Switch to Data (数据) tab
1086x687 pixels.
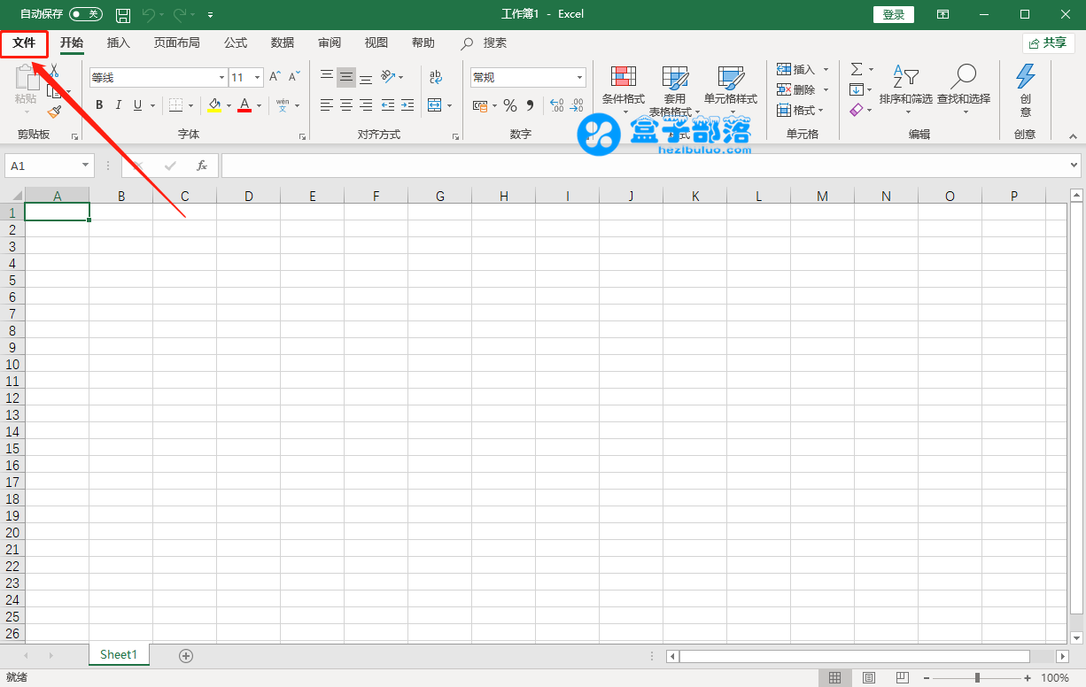pyautogui.click(x=283, y=42)
